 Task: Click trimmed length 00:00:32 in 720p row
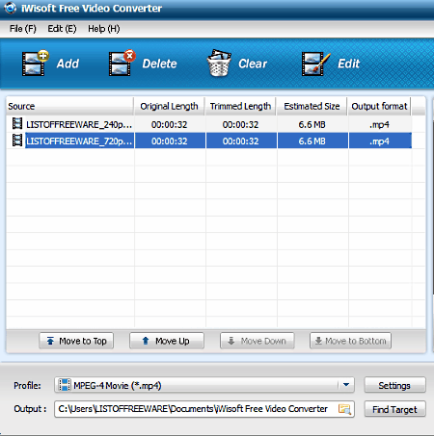click(240, 141)
